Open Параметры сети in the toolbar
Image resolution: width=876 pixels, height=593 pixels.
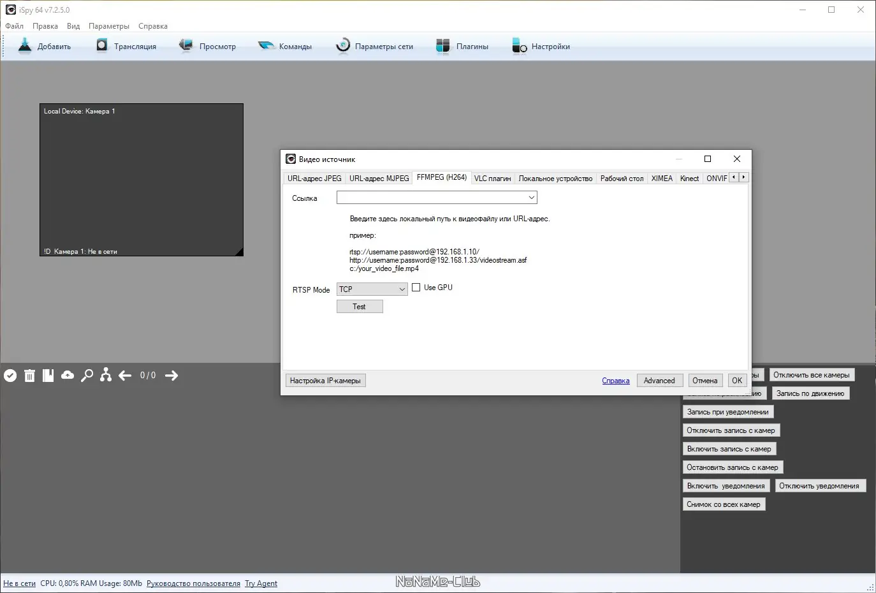click(374, 46)
